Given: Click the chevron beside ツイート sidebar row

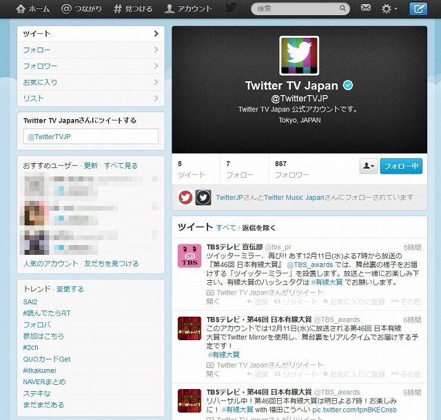Looking at the screenshot, I should click(156, 34).
